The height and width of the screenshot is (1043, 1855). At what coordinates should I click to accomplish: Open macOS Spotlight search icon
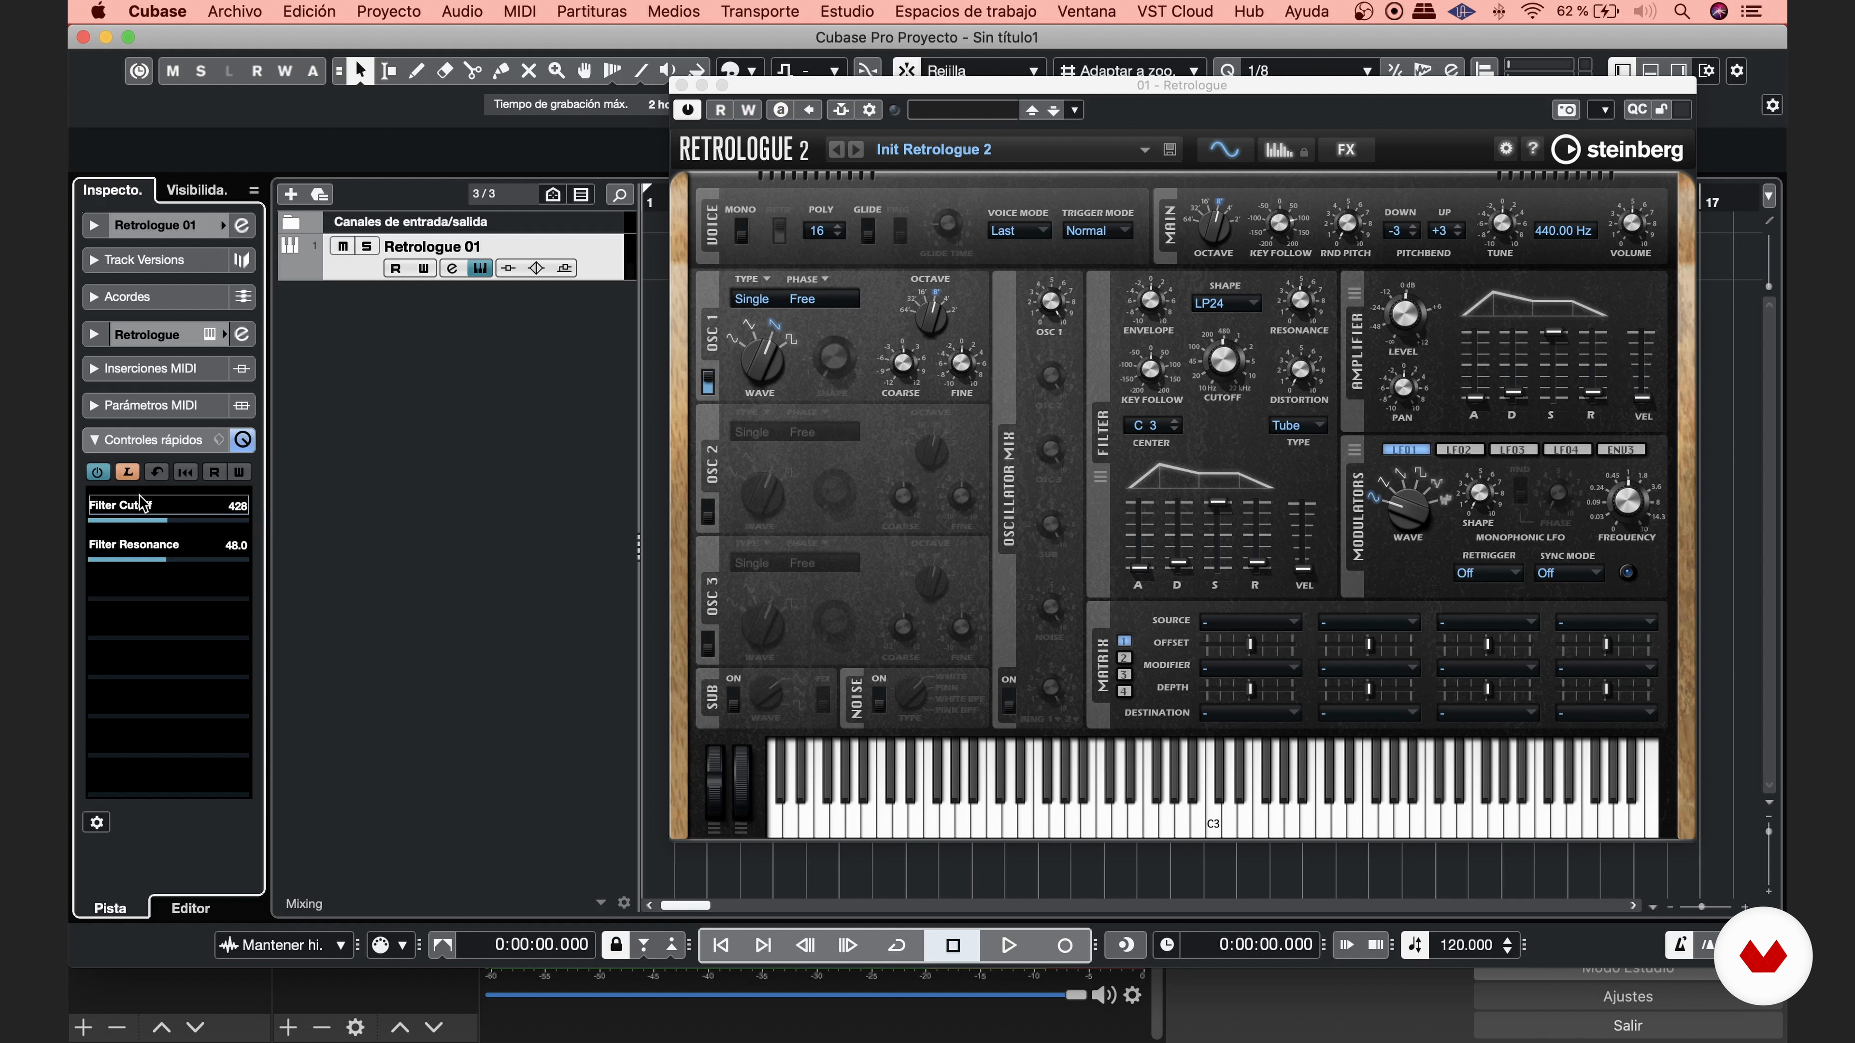[x=1682, y=12]
